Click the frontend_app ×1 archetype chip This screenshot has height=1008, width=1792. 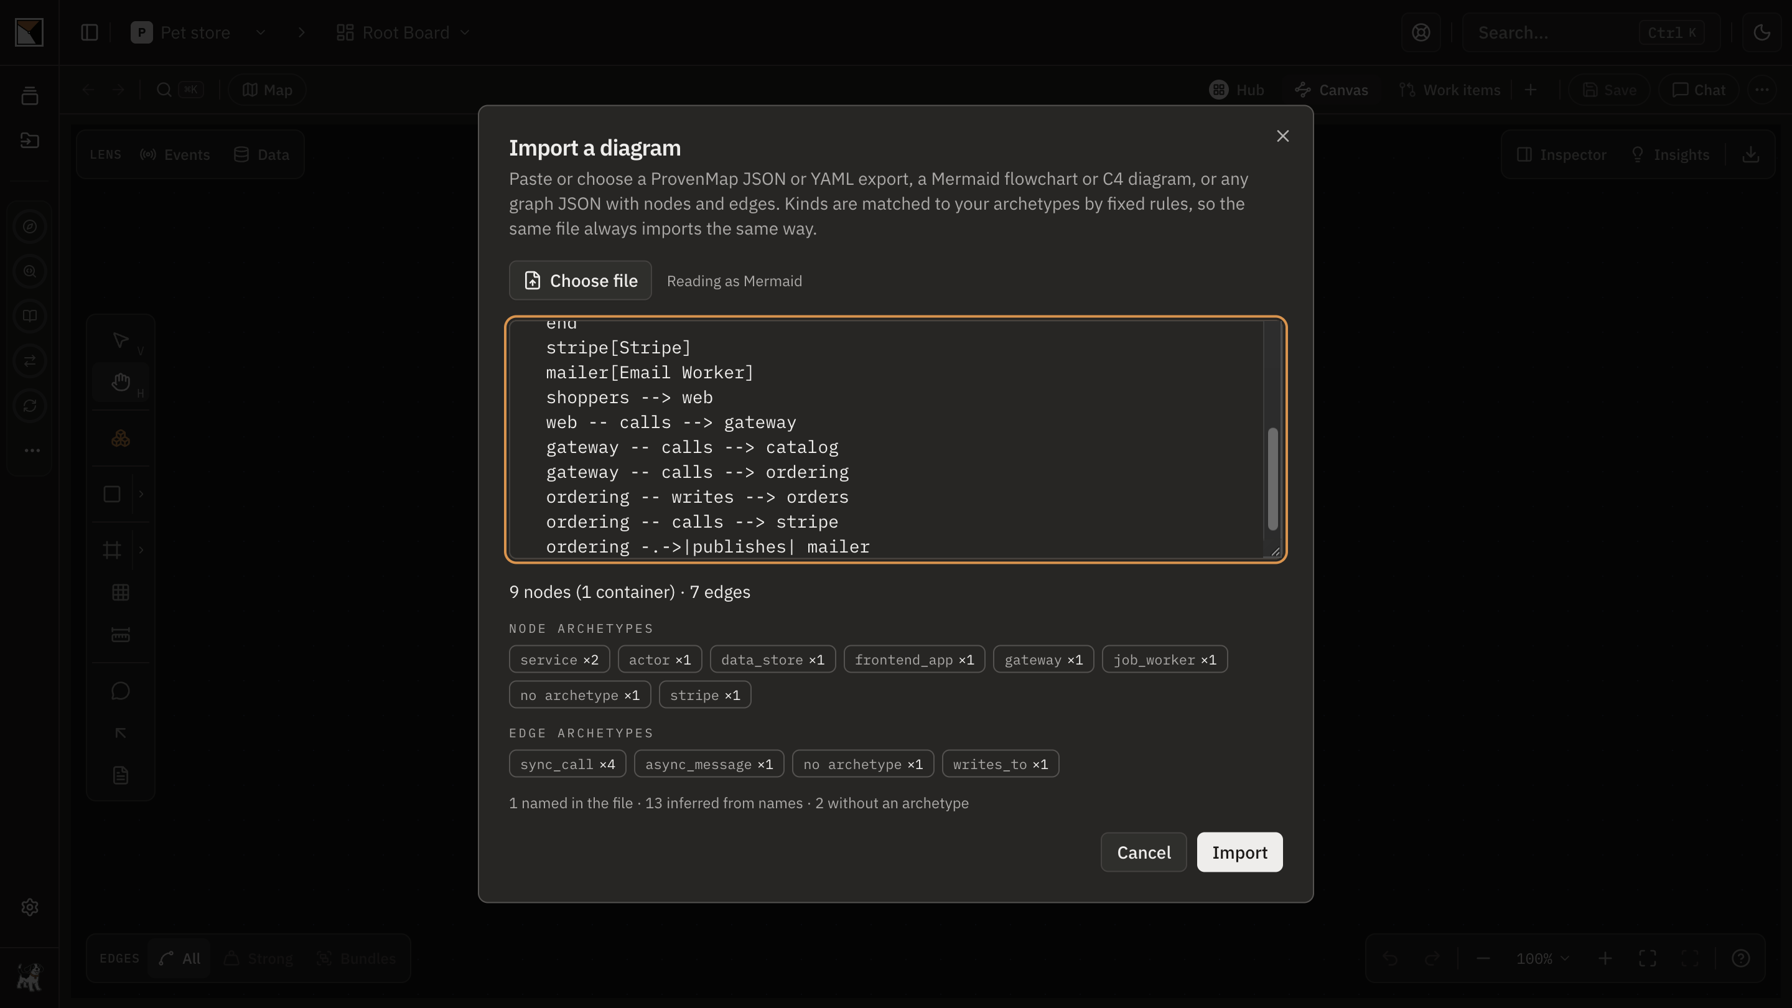(914, 660)
